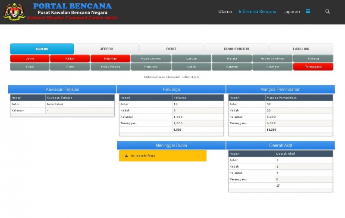Open the Laporan menu item
345x218 pixels.
(x=292, y=12)
